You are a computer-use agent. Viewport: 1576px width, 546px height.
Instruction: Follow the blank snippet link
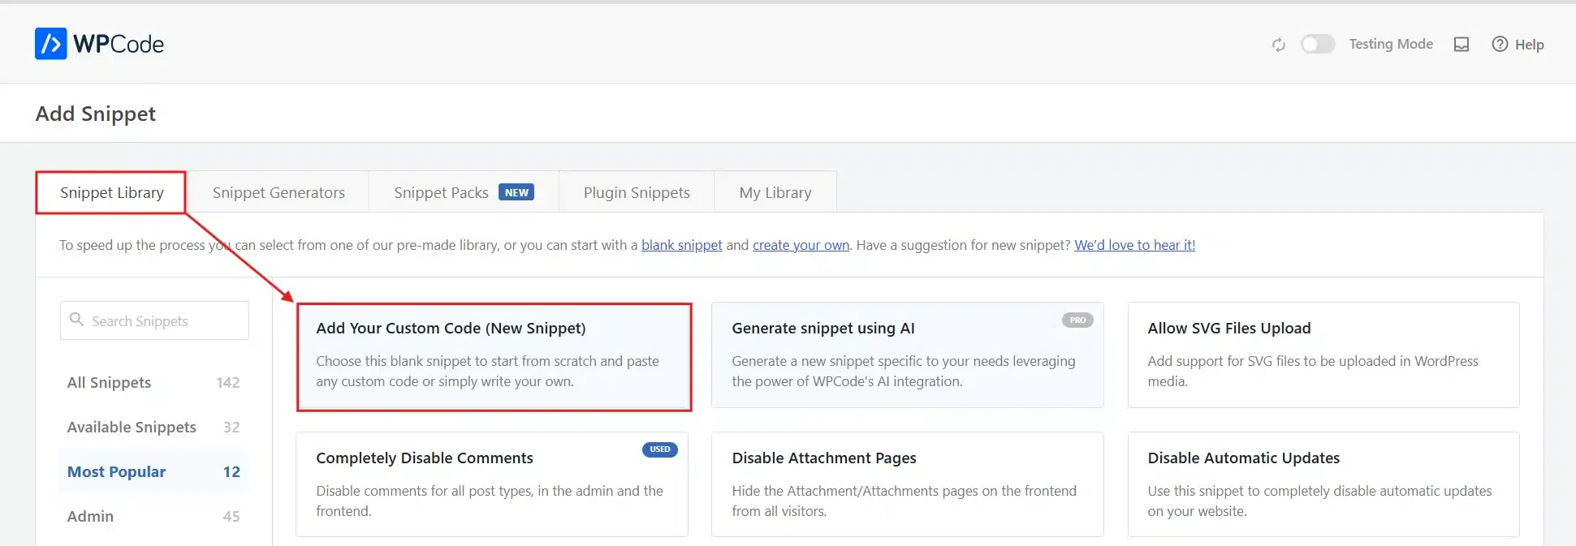coord(681,245)
